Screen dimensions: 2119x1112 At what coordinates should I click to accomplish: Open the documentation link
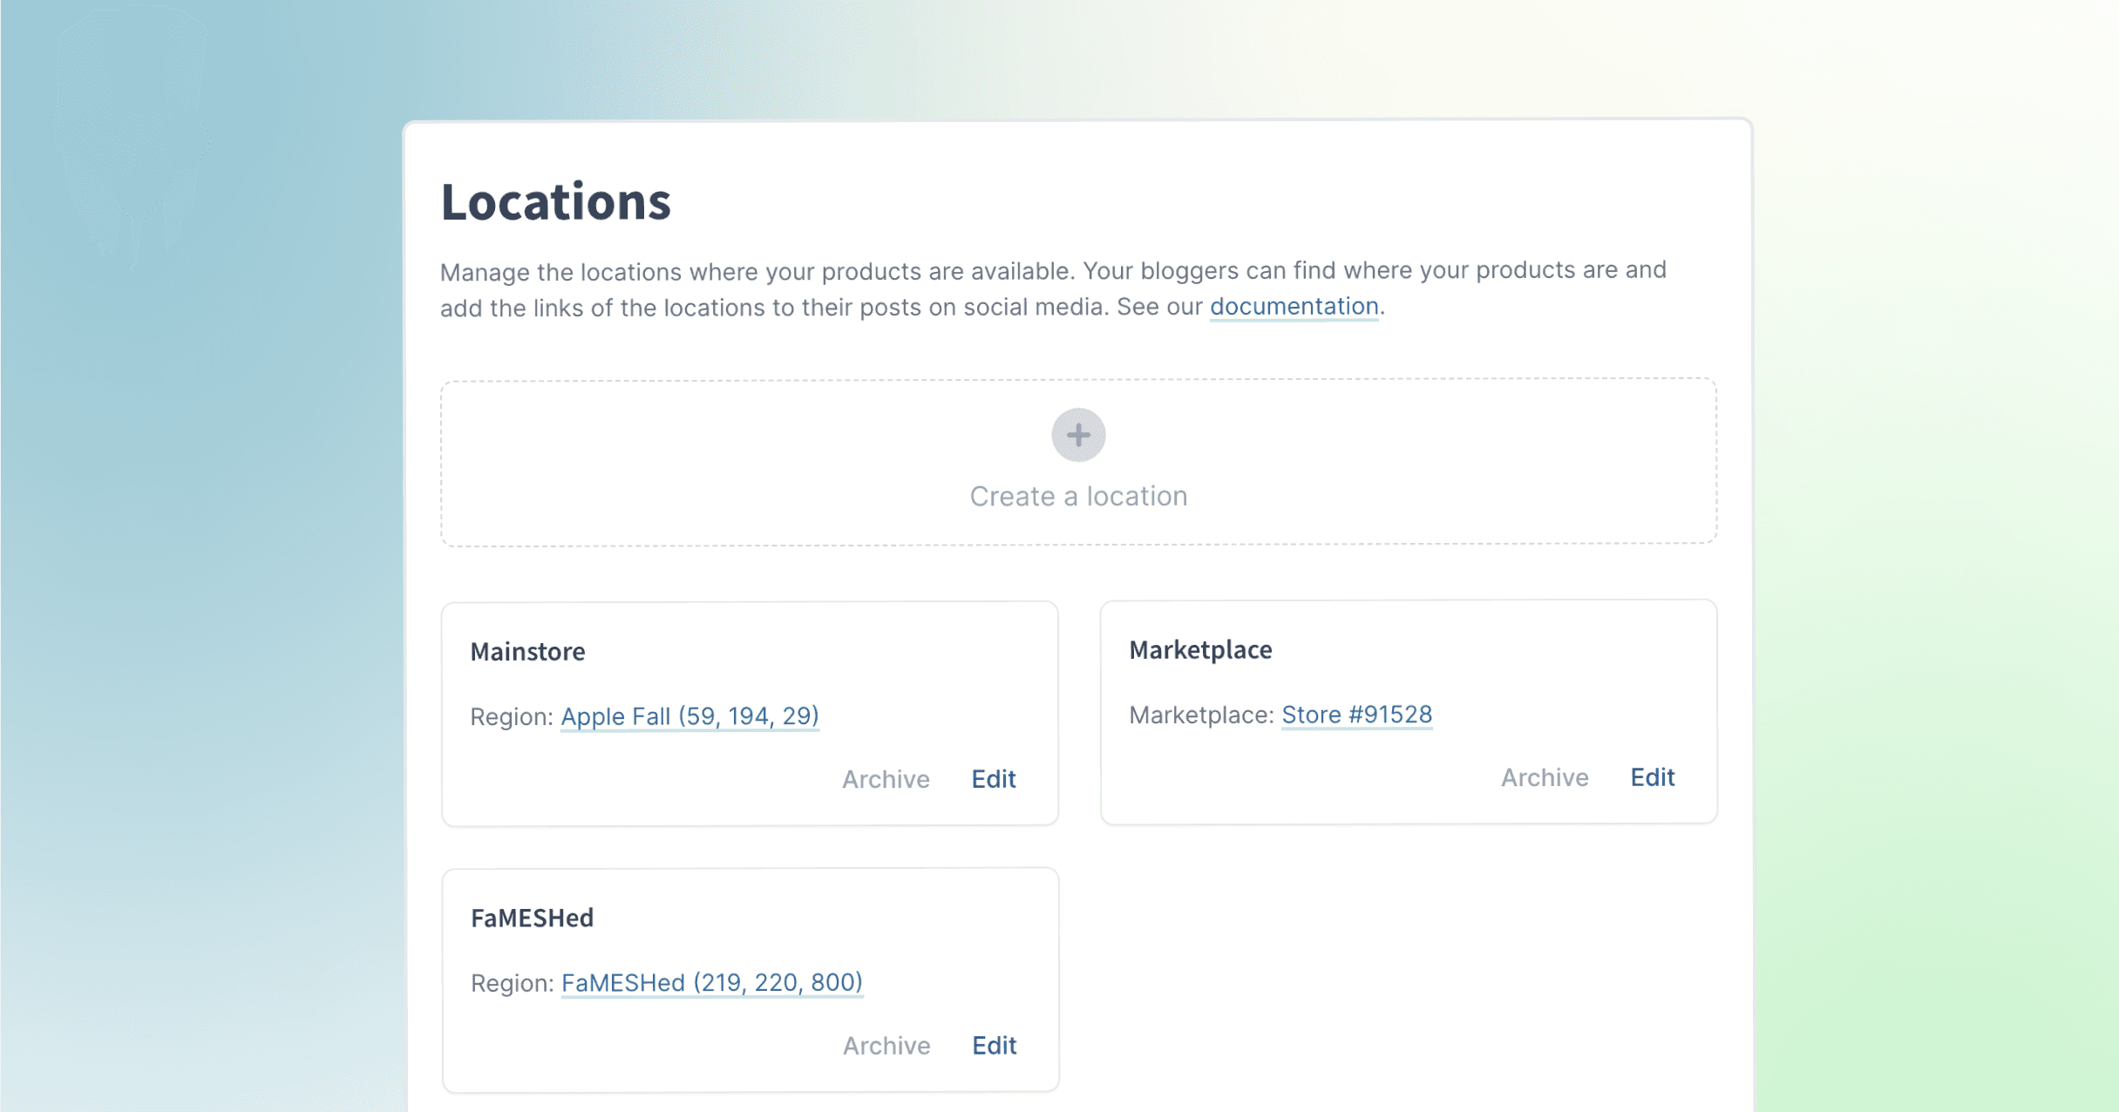(x=1294, y=307)
